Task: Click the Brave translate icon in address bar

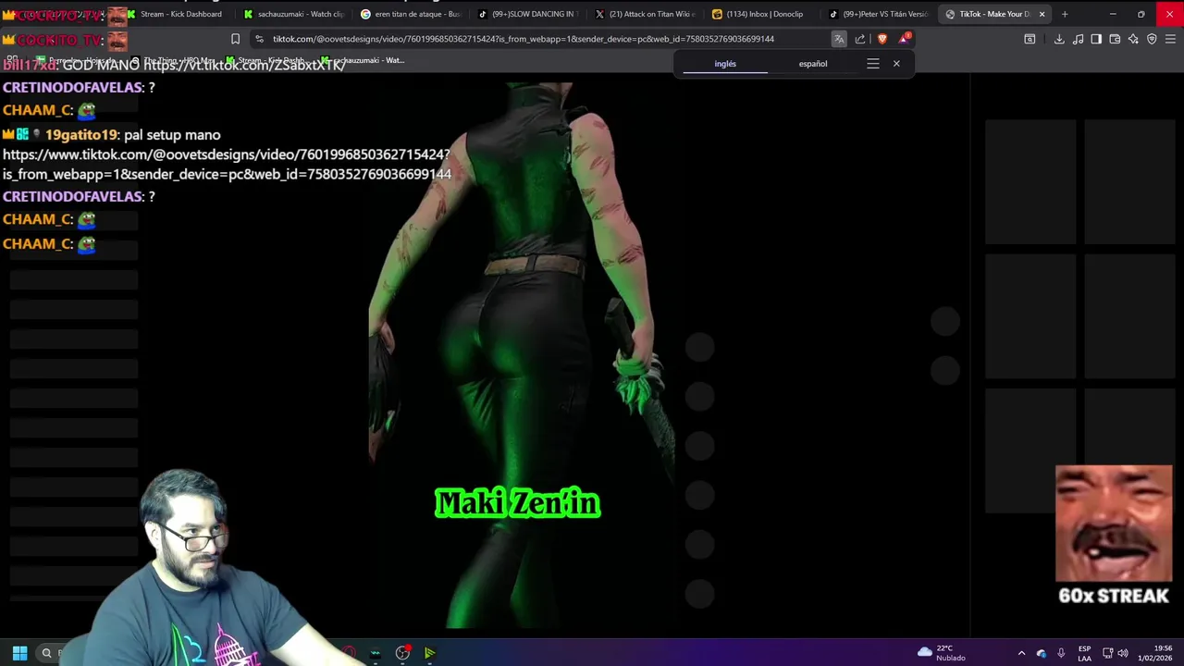Action: (x=839, y=39)
